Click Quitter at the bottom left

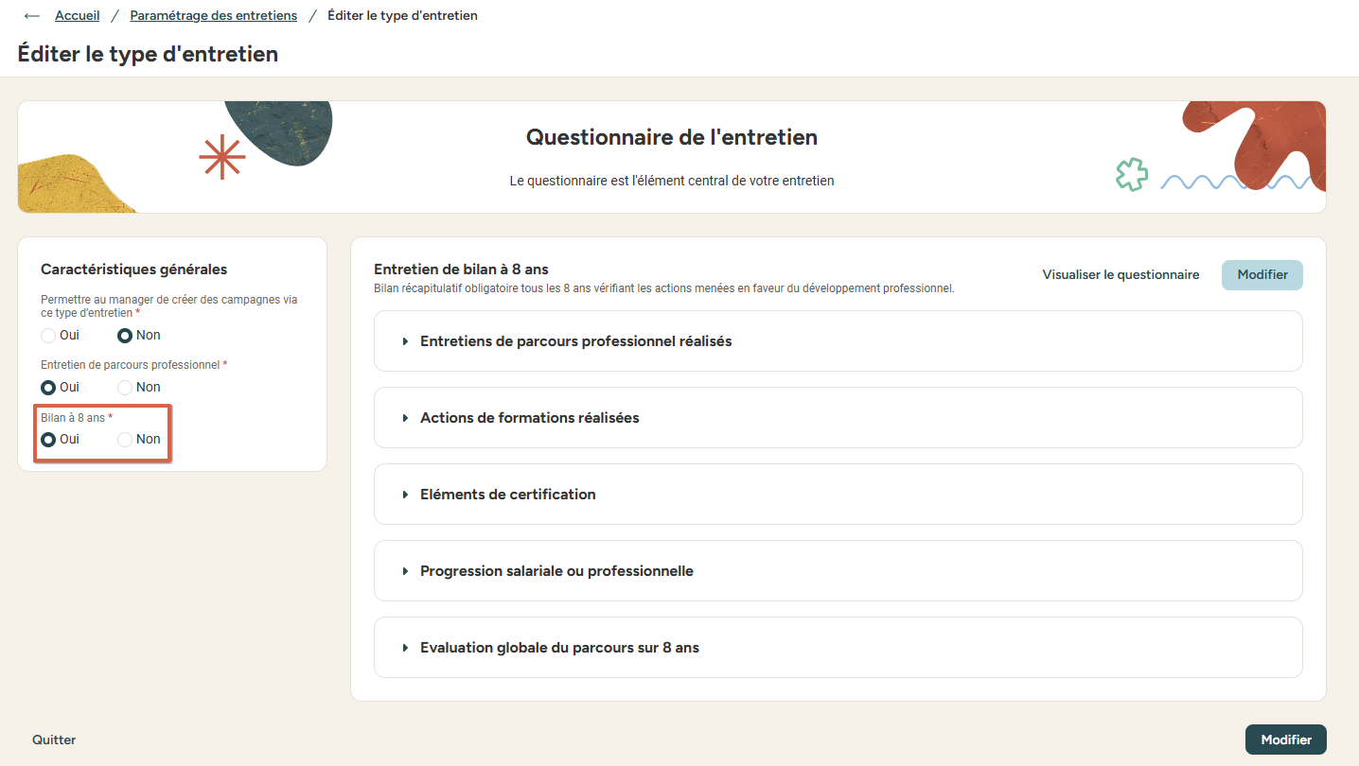tap(54, 740)
